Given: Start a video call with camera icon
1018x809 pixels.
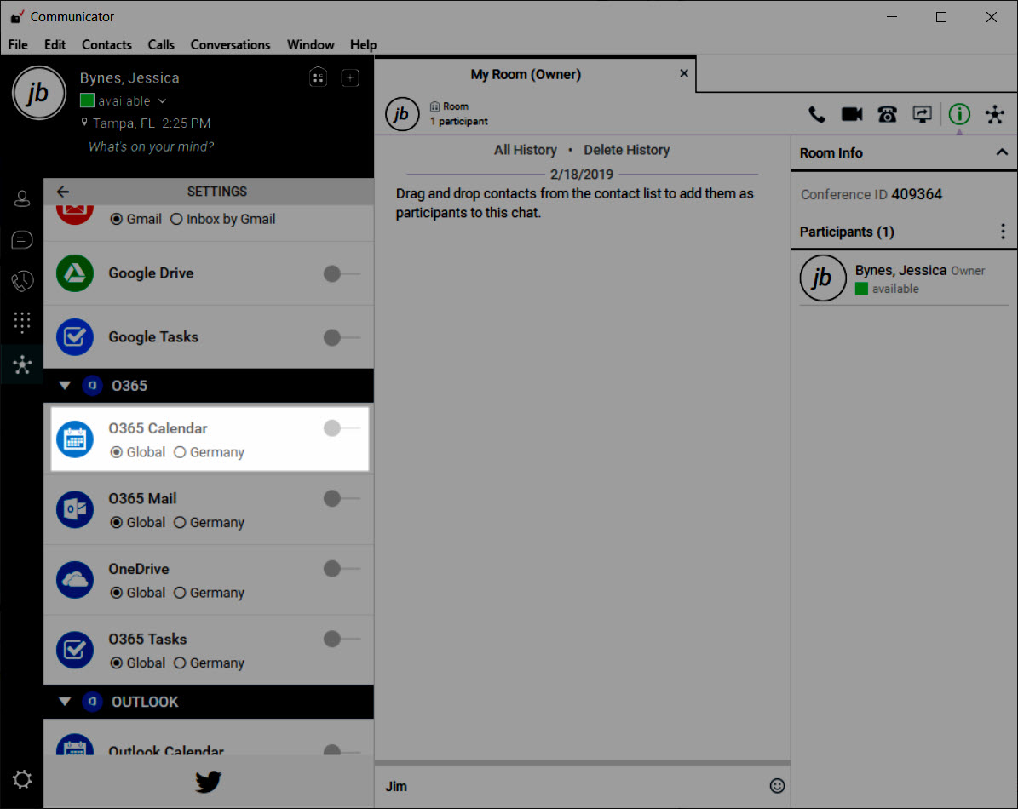Looking at the screenshot, I should pyautogui.click(x=852, y=115).
